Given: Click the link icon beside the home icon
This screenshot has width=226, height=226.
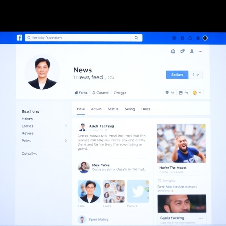Looking at the screenshot, I should [183, 51].
